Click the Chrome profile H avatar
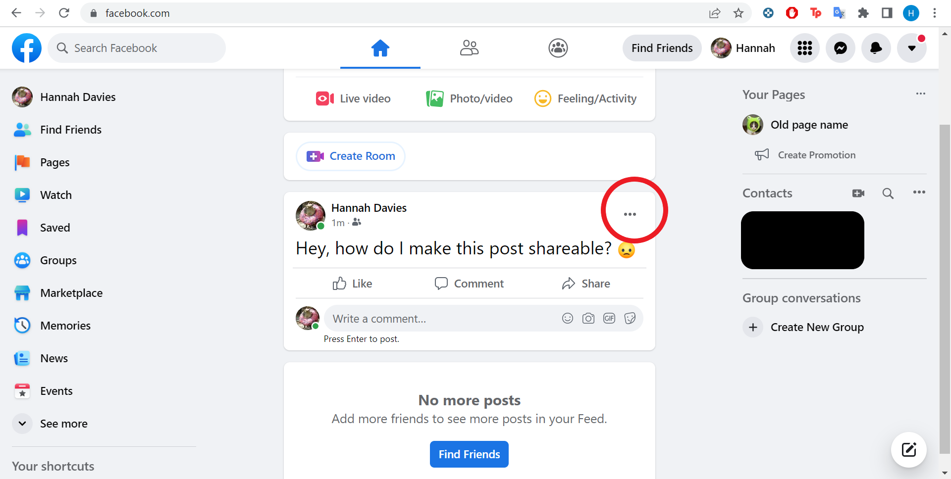The height and width of the screenshot is (479, 951). pos(911,13)
